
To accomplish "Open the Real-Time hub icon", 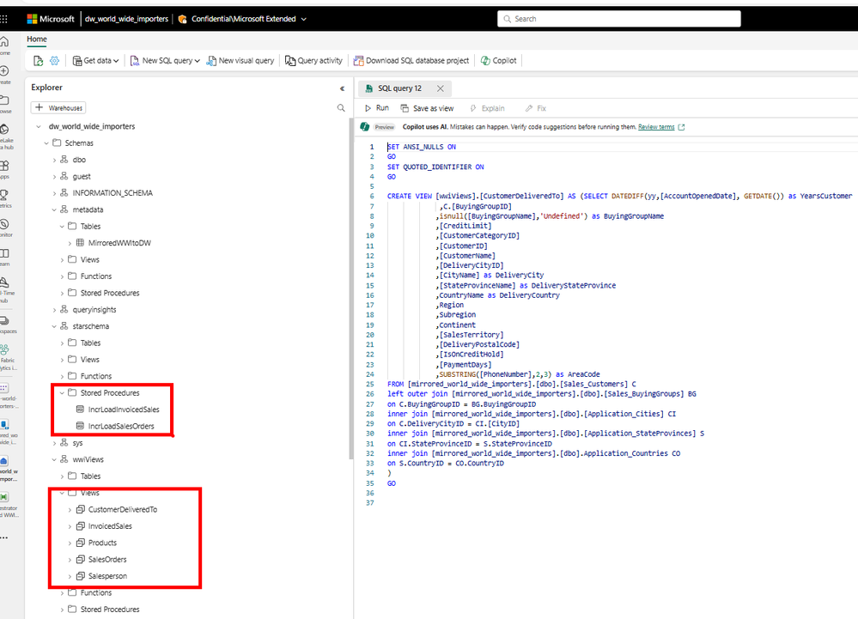I will (4, 282).
